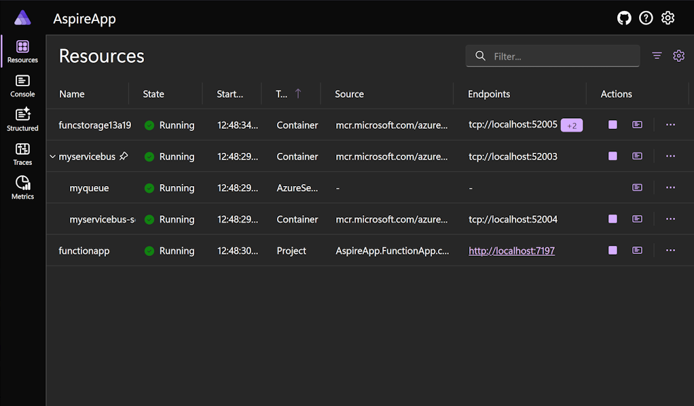Screen dimensions: 694x406
Task: Open the actions menu for functionapp
Action: [x=670, y=250]
